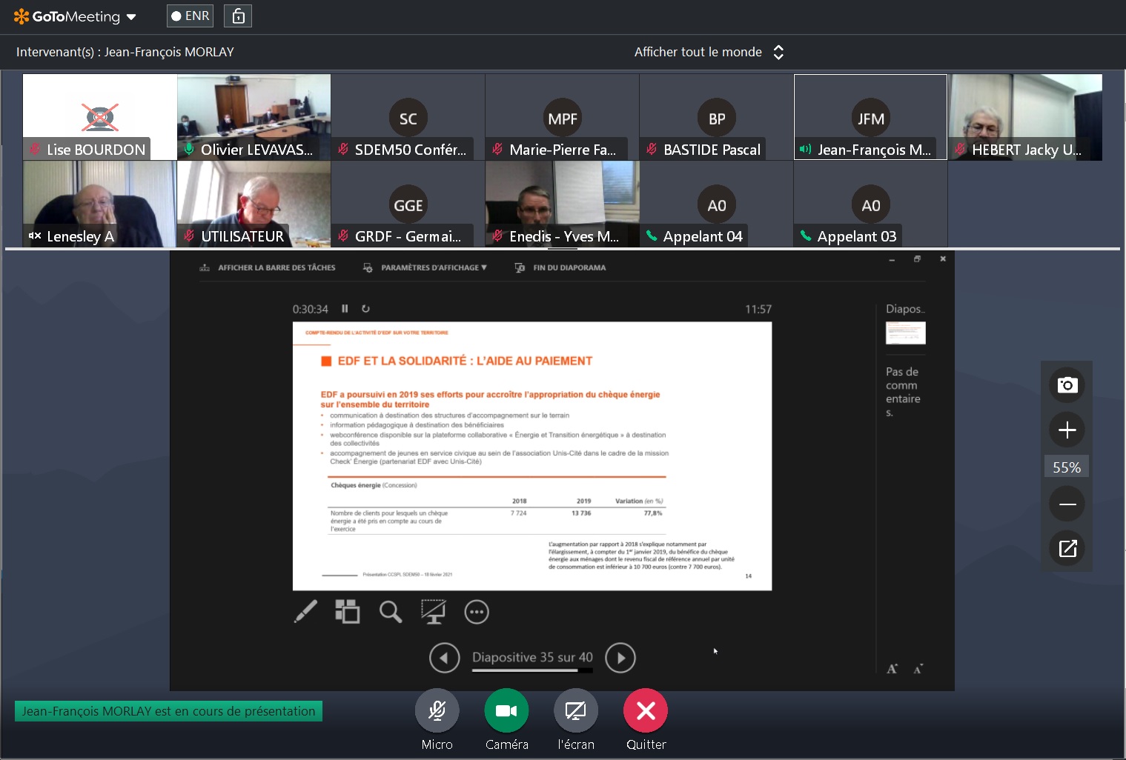Toggle the black screen slideshow icon
The width and height of the screenshot is (1126, 760).
(x=434, y=612)
